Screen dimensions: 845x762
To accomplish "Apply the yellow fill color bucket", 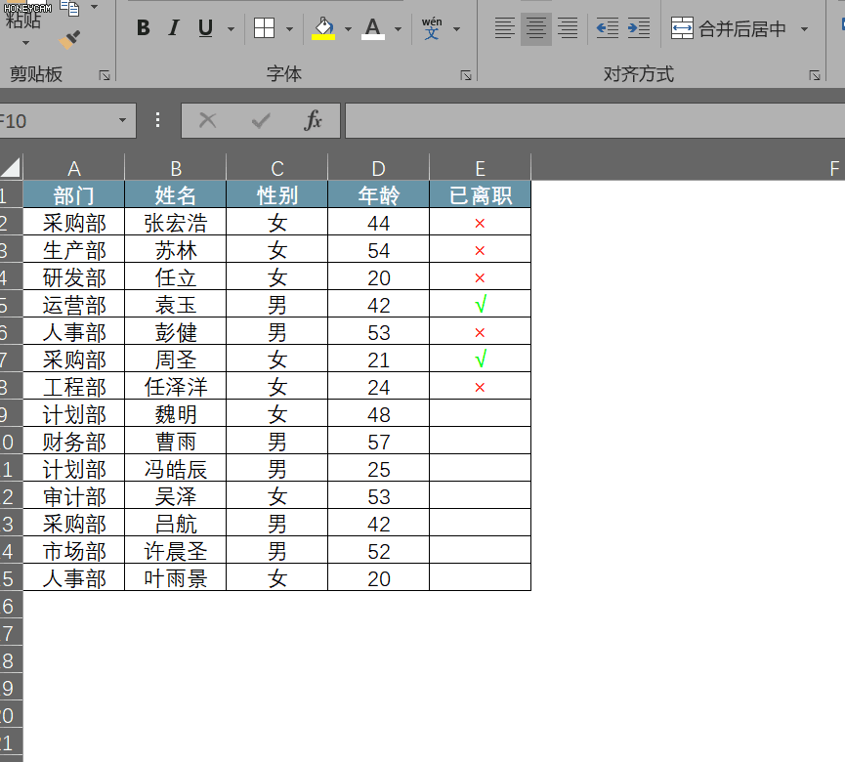I will tap(323, 28).
